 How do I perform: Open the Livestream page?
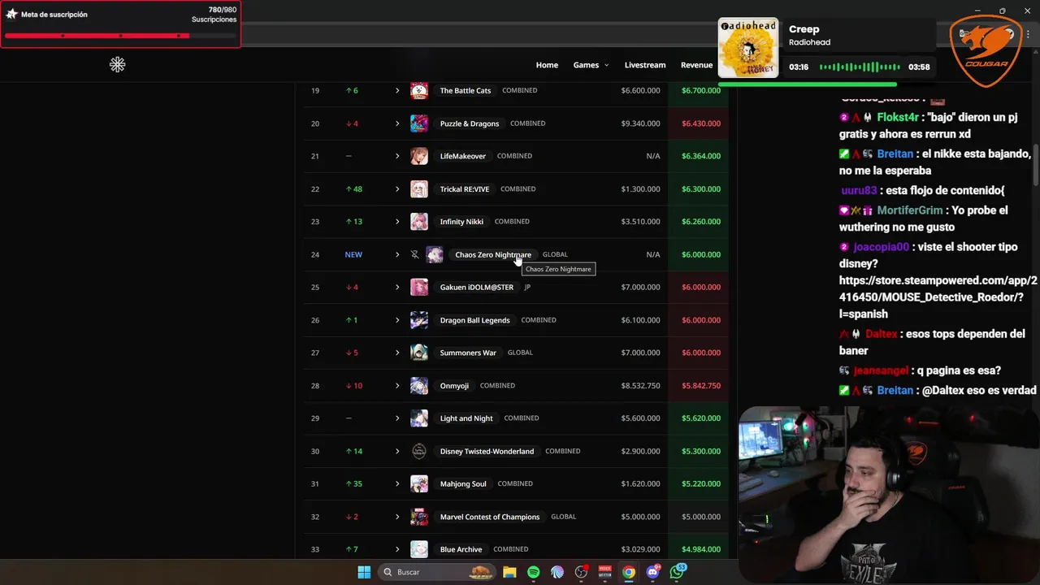coord(645,65)
